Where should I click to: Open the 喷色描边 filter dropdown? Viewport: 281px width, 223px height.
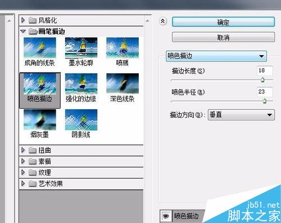[x=216, y=56]
